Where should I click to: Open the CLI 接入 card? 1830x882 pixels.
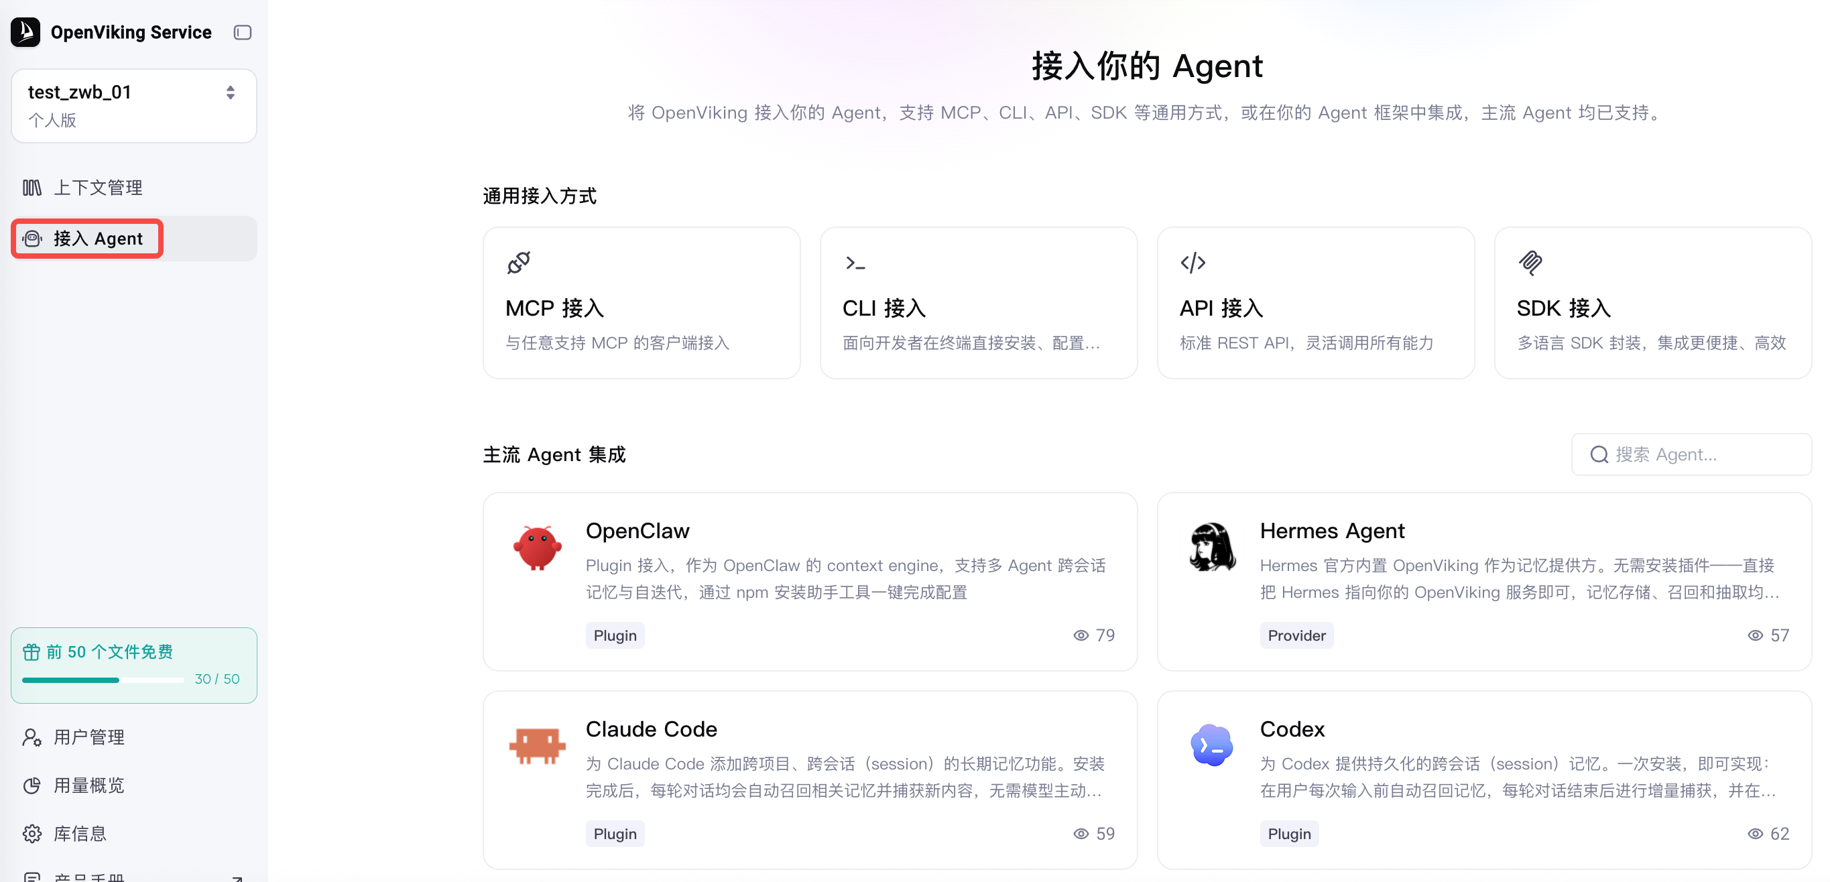point(978,303)
